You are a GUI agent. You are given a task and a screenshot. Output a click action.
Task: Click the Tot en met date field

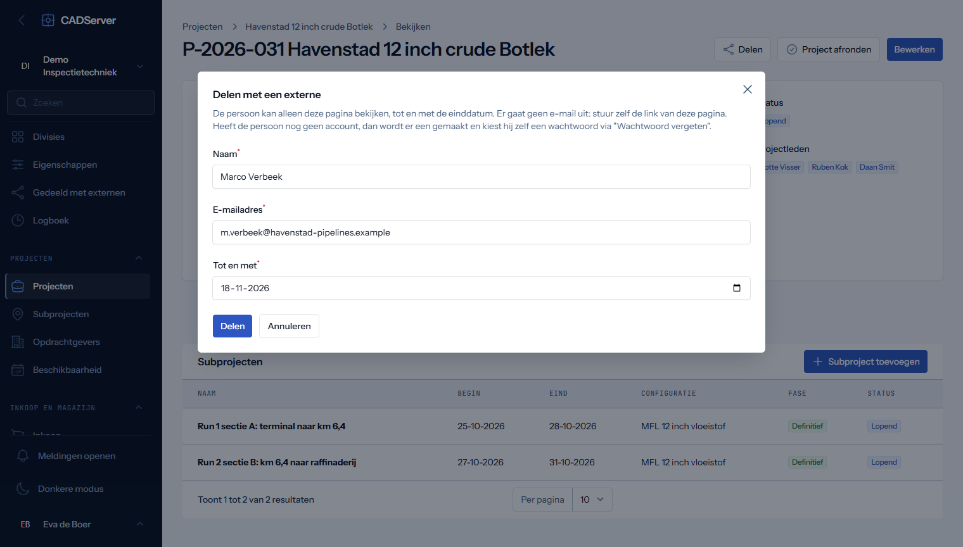pyautogui.click(x=481, y=288)
